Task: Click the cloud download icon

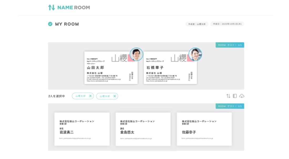Action: pyautogui.click(x=242, y=96)
